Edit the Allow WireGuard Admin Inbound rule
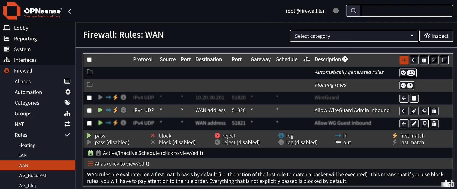 click(x=414, y=111)
